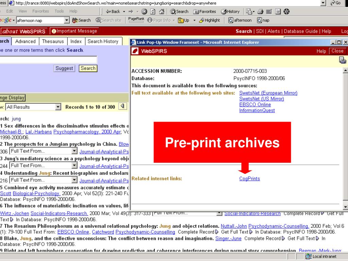
Task: Open Full Text From dropdown for record 4
Action: point(74,180)
